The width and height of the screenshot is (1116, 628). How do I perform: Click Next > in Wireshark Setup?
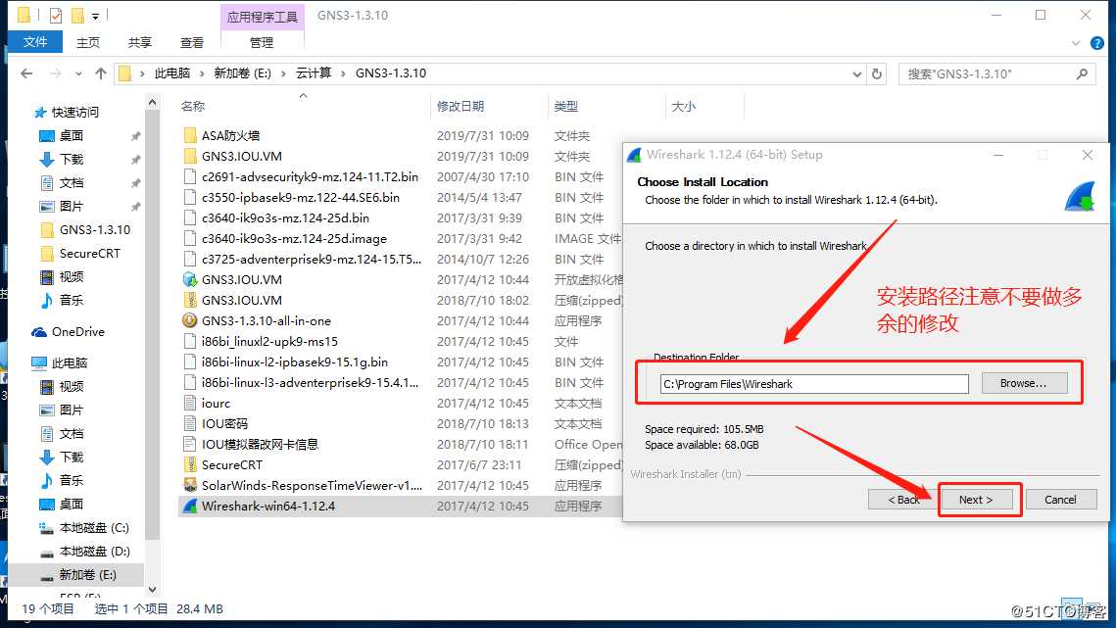click(x=976, y=500)
